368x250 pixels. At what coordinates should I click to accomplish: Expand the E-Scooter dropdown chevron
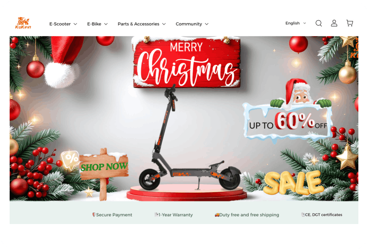[x=75, y=24]
